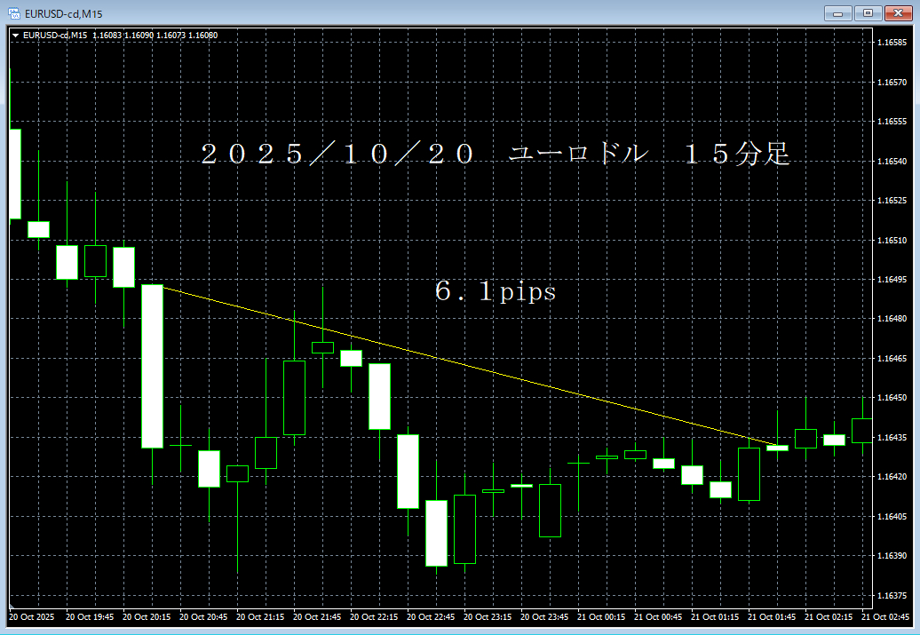Click the 1.16495 price scale label

[891, 280]
